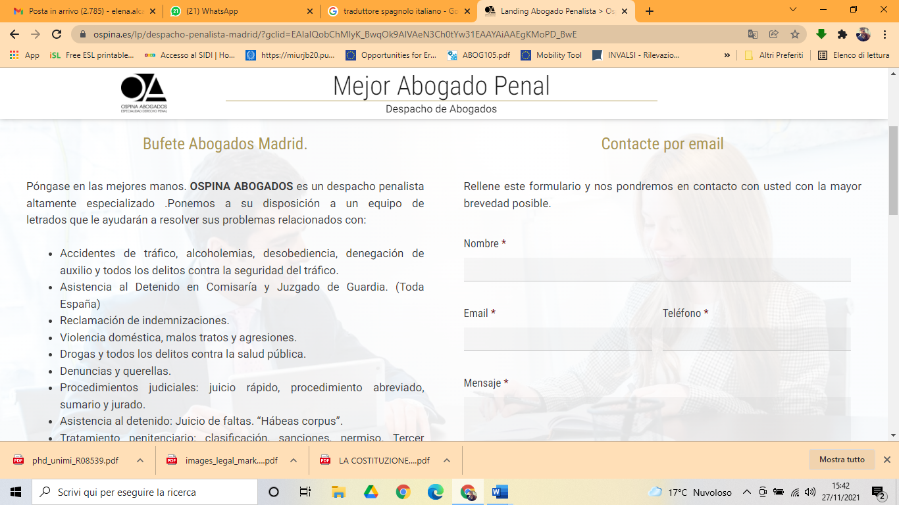Viewport: 899px width, 505px height.
Task: Open Google Drive from the taskbar
Action: 371,492
